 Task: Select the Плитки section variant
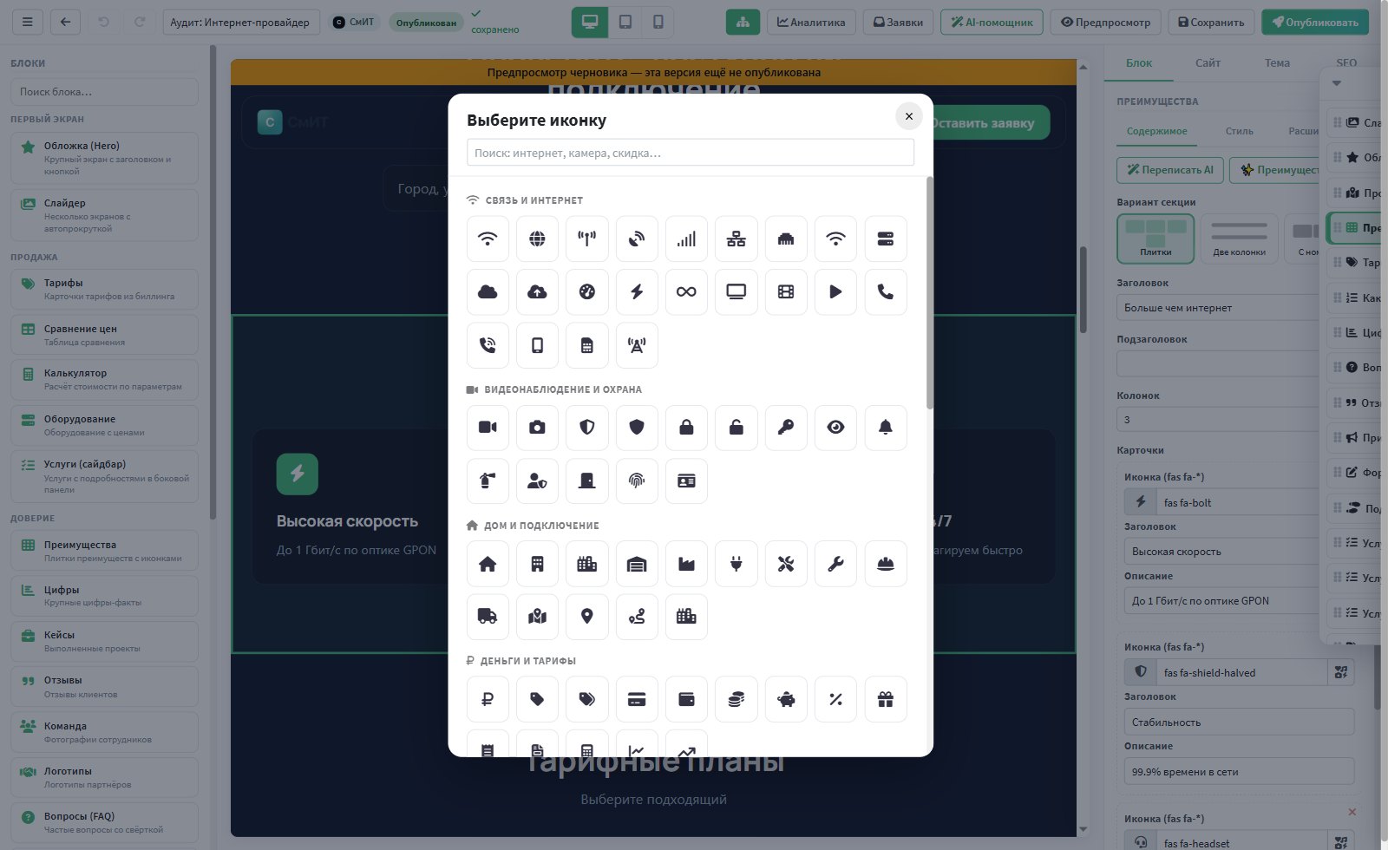[1156, 239]
